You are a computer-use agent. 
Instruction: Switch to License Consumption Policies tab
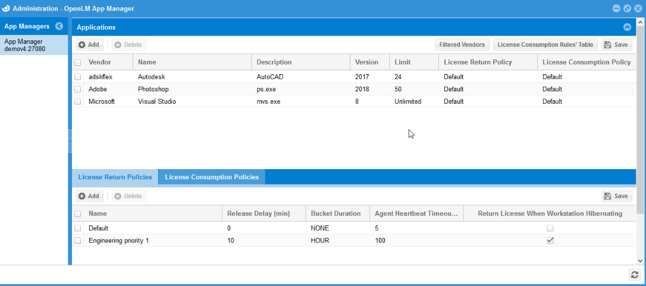click(x=212, y=177)
